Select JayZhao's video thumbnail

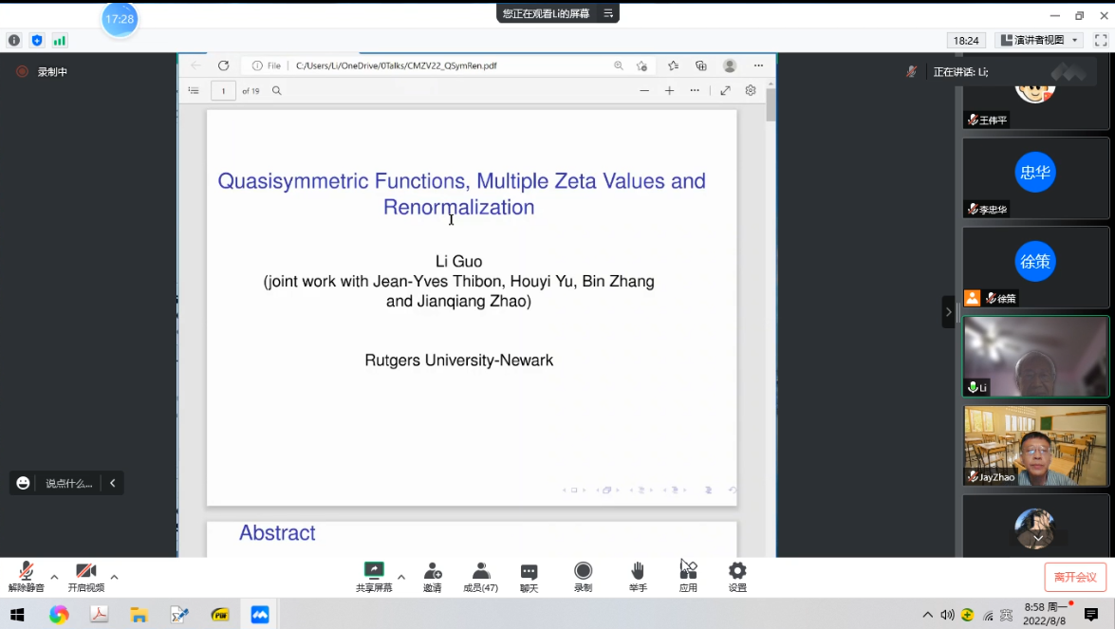coord(1035,445)
